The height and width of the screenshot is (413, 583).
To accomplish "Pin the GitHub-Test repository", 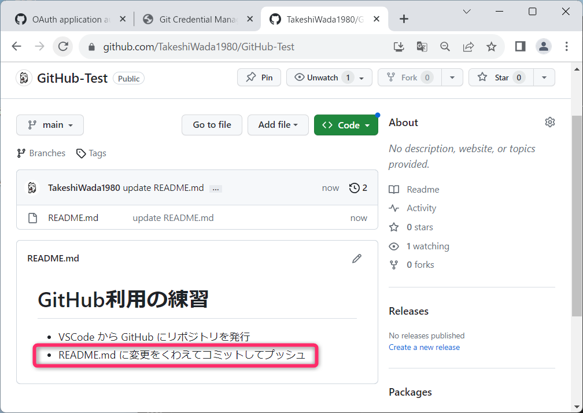I will click(259, 78).
